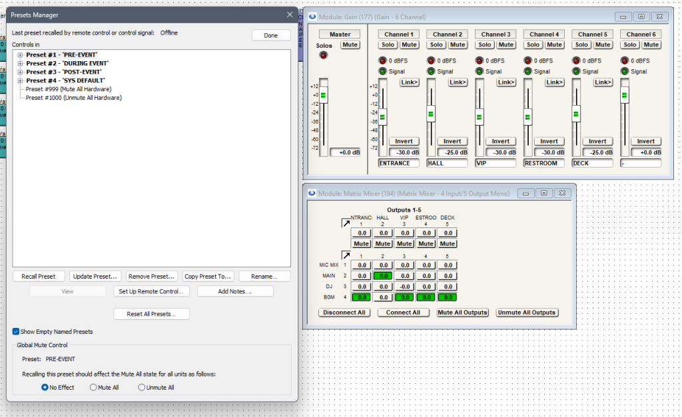Click the input section diagonal arrow icon

pos(346,255)
